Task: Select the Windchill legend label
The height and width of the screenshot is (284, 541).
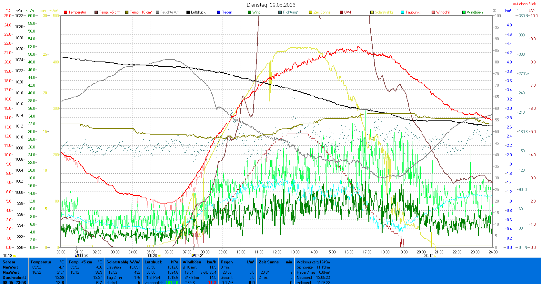Action: (x=443, y=12)
